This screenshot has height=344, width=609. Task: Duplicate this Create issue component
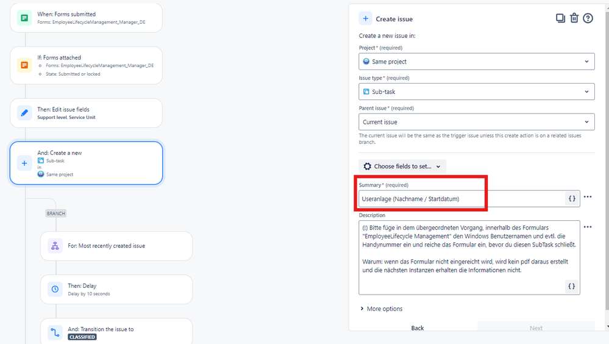coord(560,18)
